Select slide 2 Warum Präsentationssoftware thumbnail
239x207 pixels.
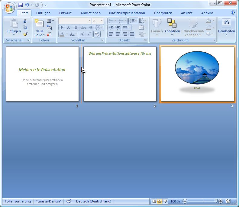[120, 74]
